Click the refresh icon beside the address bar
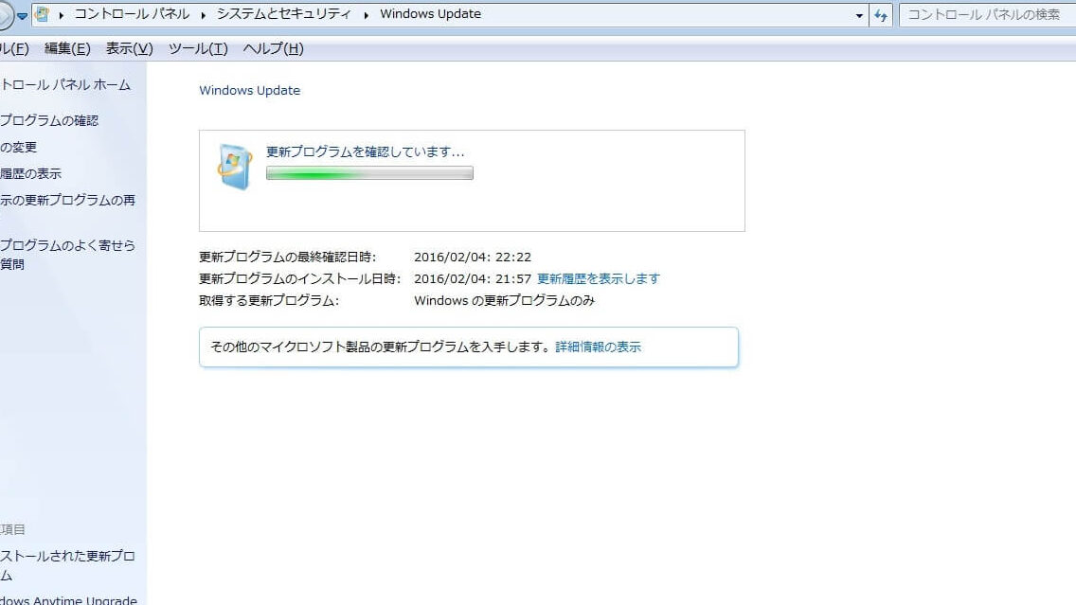Screen dimensions: 1076x605 coord(881,13)
